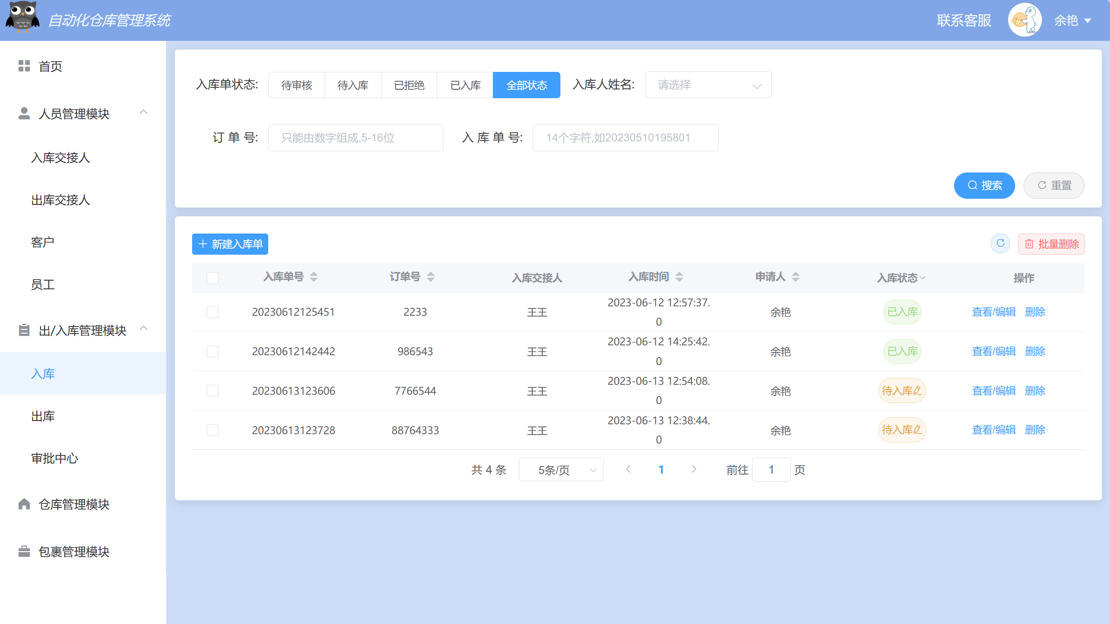The height and width of the screenshot is (624, 1110).
Task: Open 查看/编辑 for order 20230612142442
Action: tap(994, 351)
